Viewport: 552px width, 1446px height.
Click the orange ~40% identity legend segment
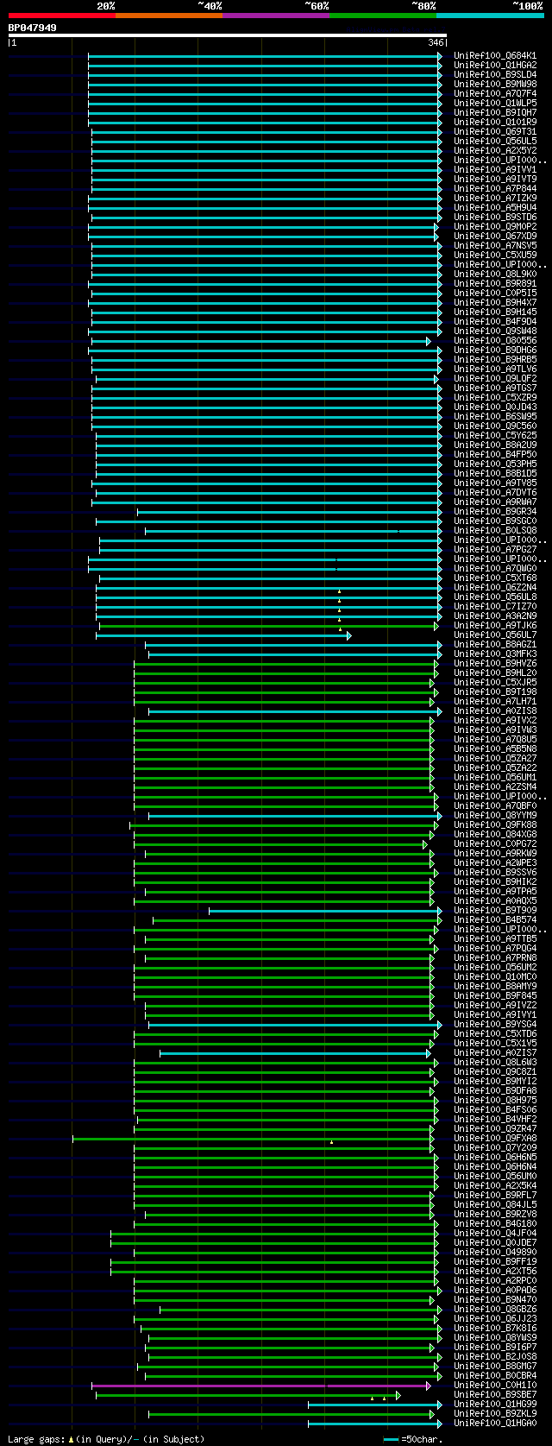[x=168, y=16]
